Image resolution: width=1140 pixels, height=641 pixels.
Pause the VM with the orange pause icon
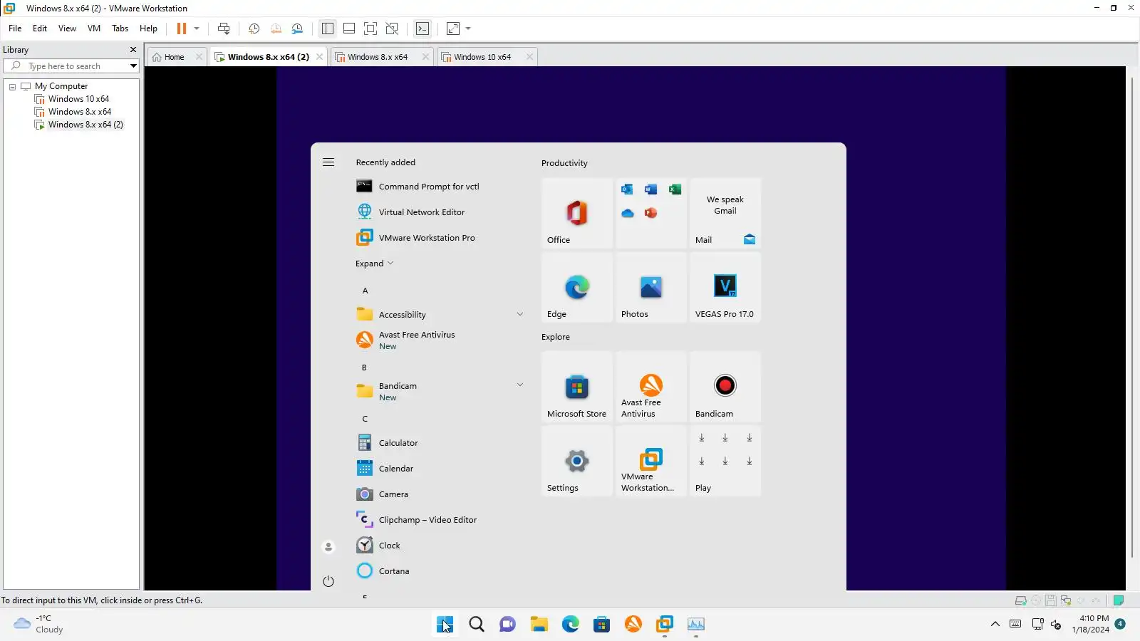click(x=182, y=28)
